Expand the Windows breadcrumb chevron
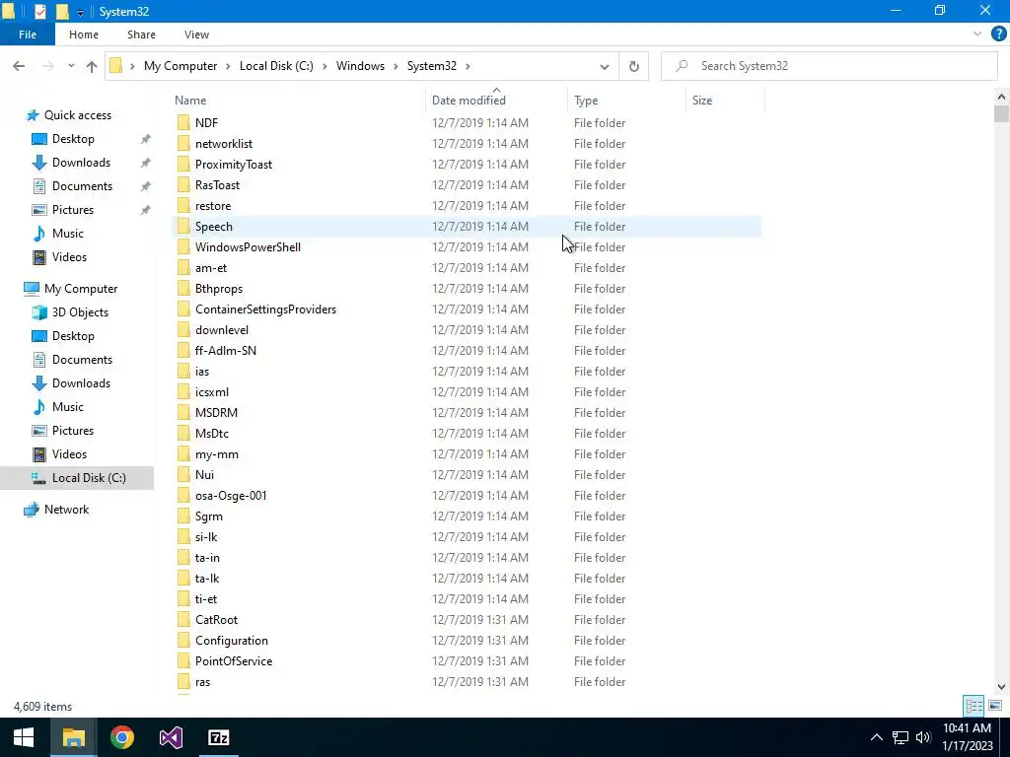The height and width of the screenshot is (757, 1010). click(x=396, y=66)
